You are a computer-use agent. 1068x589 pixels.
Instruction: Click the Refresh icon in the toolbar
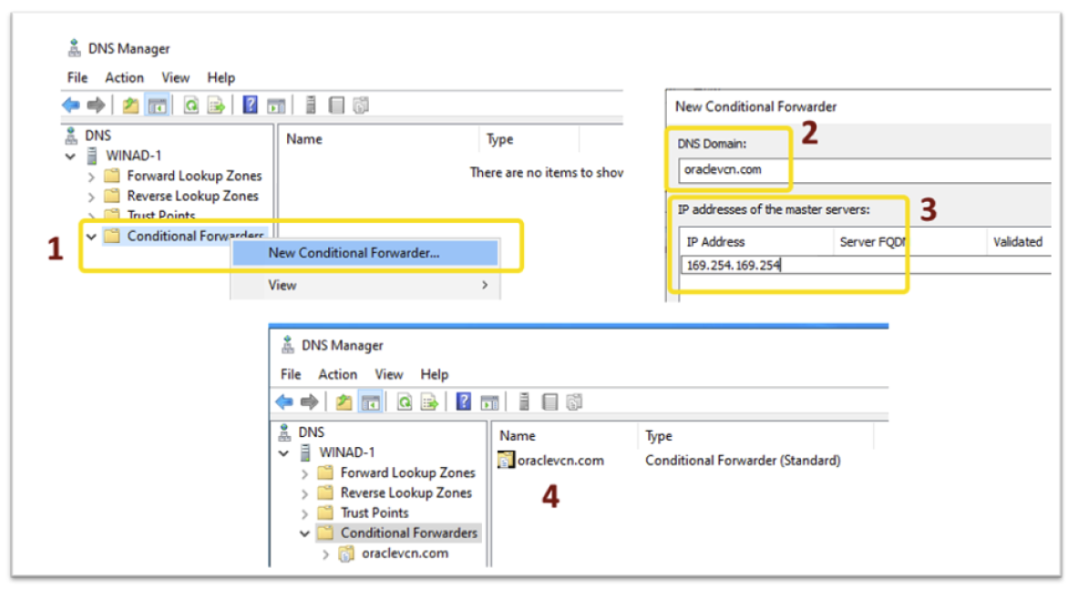pos(190,105)
